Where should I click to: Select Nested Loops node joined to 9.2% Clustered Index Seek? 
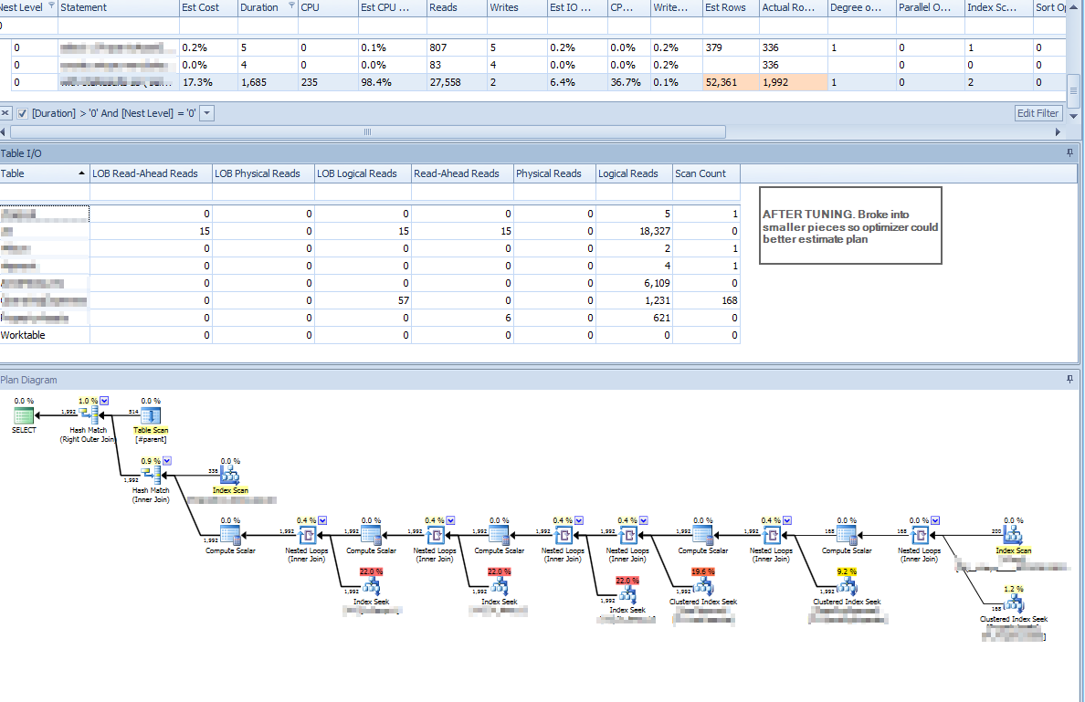pos(771,535)
